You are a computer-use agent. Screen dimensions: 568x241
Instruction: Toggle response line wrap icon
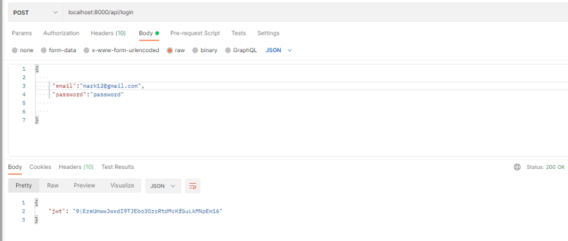[193, 186]
